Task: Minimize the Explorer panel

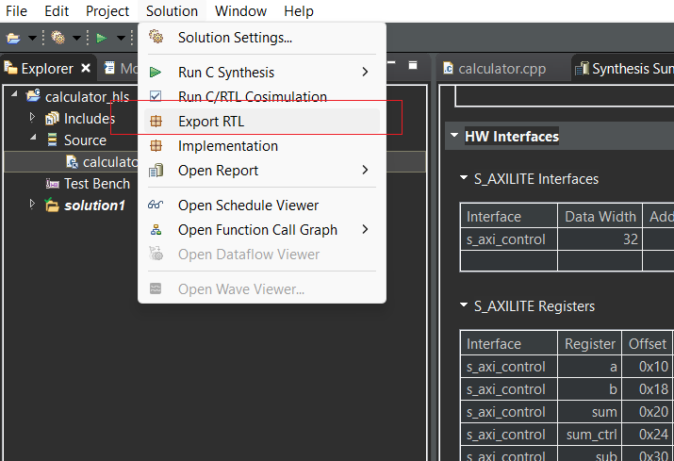Action: click(x=391, y=63)
